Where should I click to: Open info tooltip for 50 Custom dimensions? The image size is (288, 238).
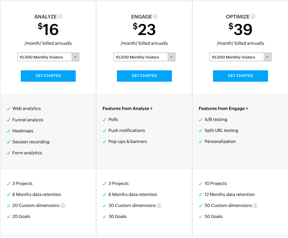255,205
